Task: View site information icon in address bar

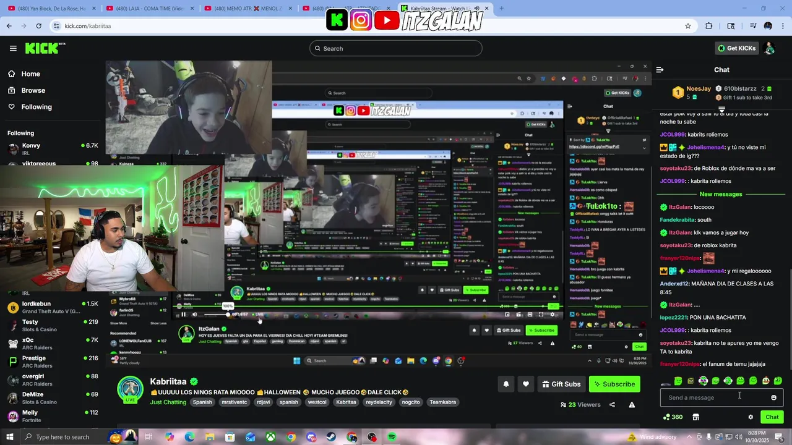Action: (56, 26)
